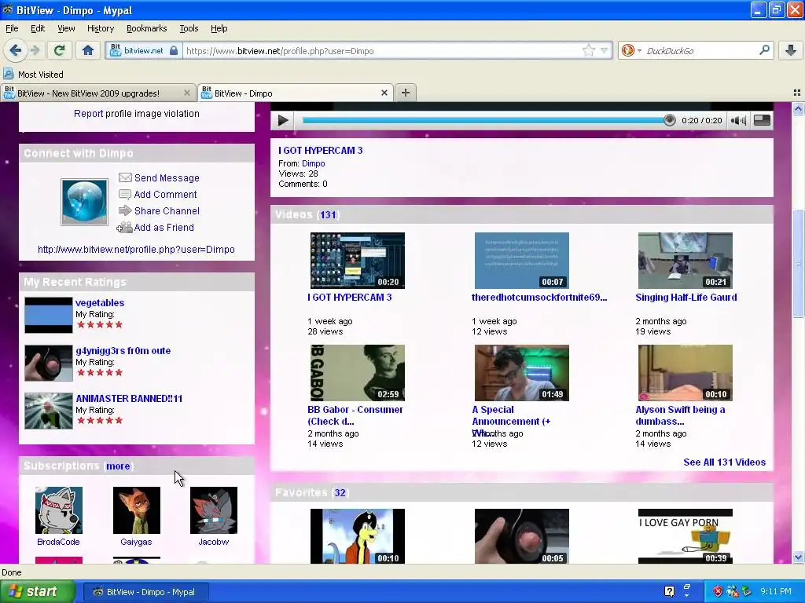
Task: Click the Add as Friend people icon
Action: click(124, 227)
